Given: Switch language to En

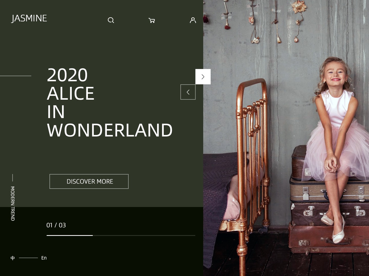Looking at the screenshot, I should (x=44, y=258).
